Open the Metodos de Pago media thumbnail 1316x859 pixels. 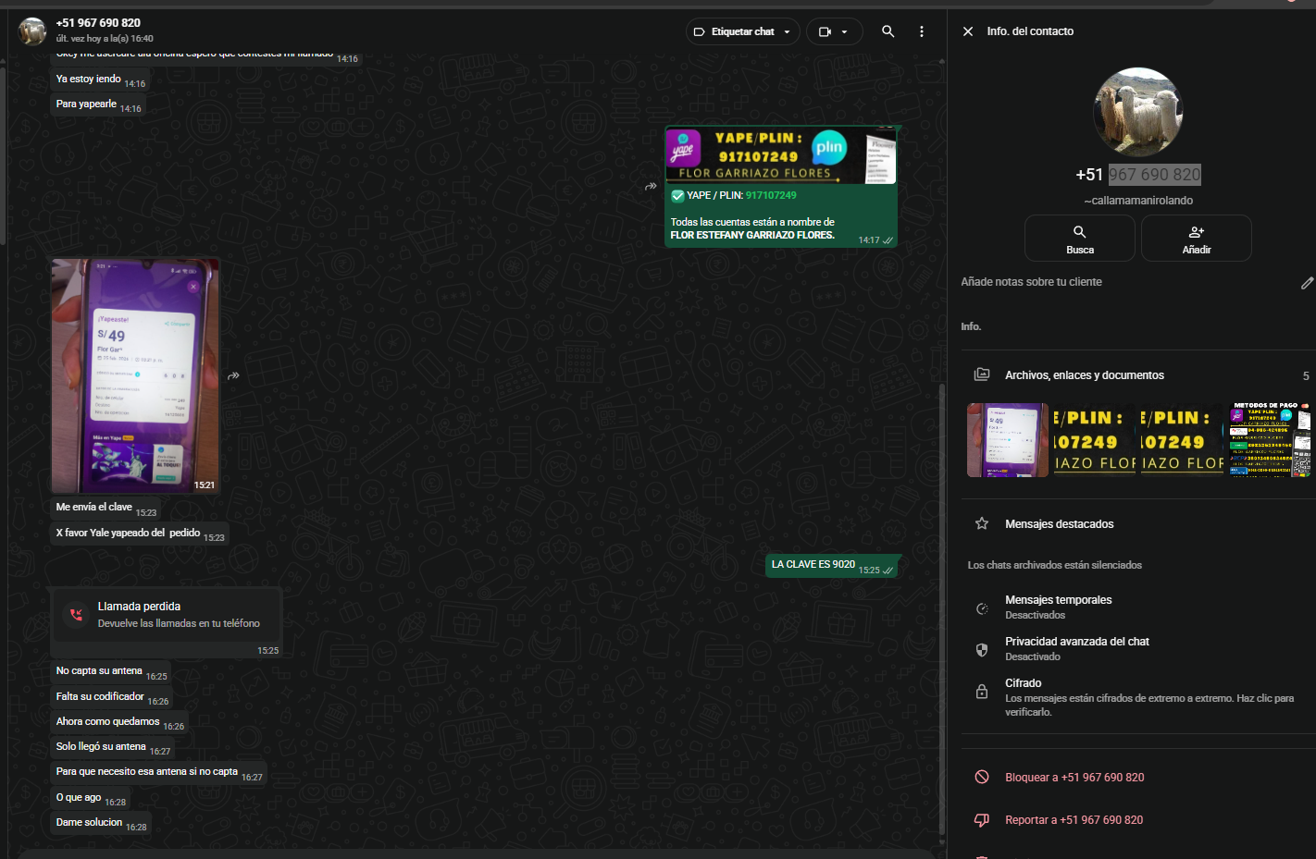click(1269, 440)
